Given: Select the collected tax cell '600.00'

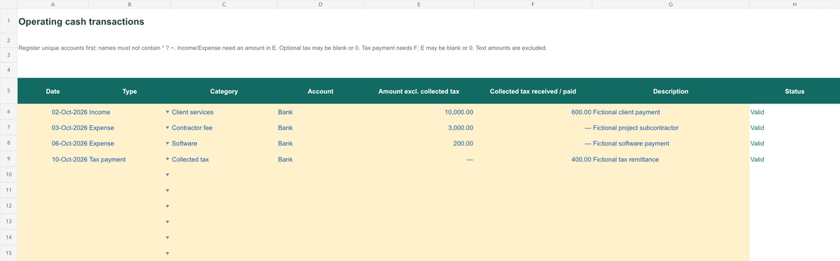Looking at the screenshot, I should [533, 112].
